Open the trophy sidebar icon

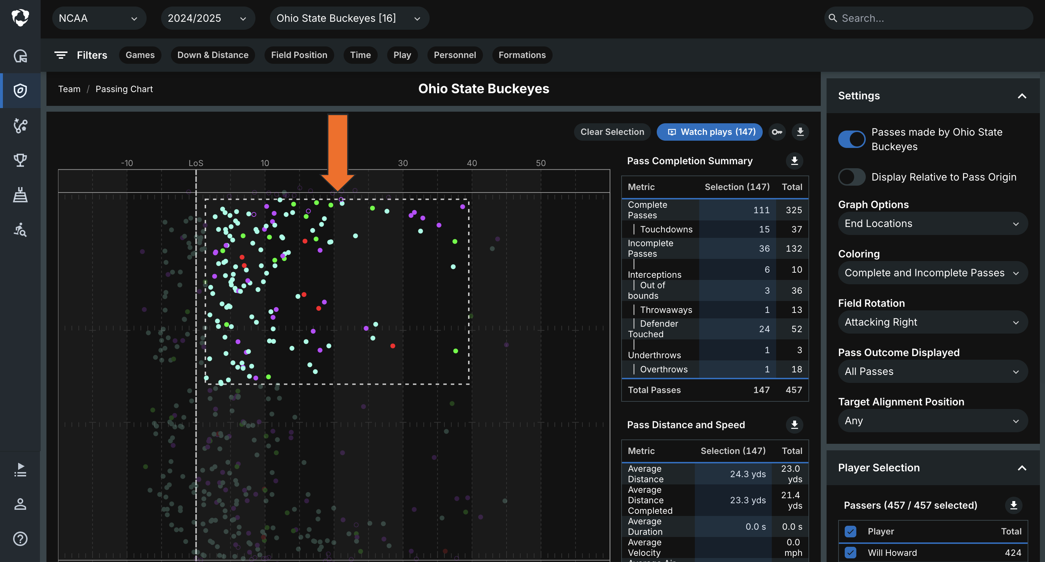[x=20, y=160]
